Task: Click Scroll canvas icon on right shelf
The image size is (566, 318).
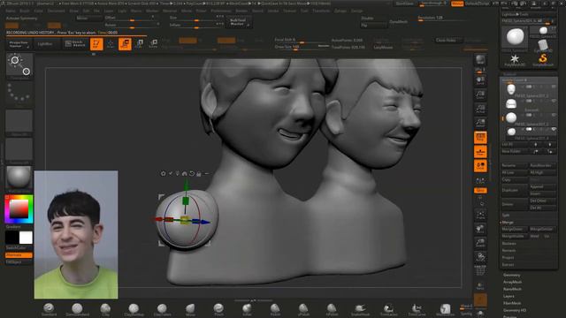Action: [x=480, y=81]
